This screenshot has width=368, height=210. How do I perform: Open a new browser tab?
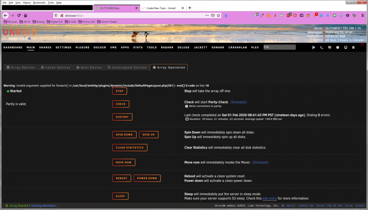pyautogui.click(x=190, y=8)
